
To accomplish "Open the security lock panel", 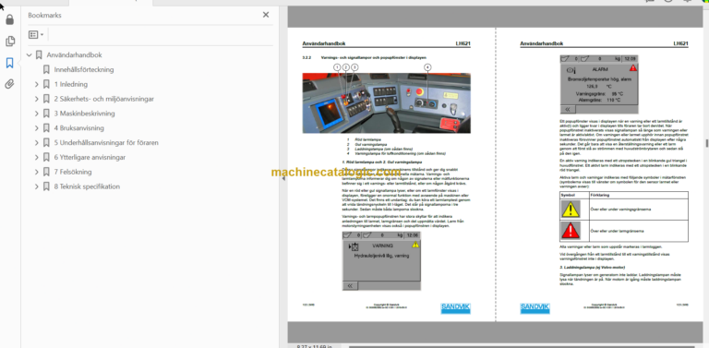I will coord(9,20).
